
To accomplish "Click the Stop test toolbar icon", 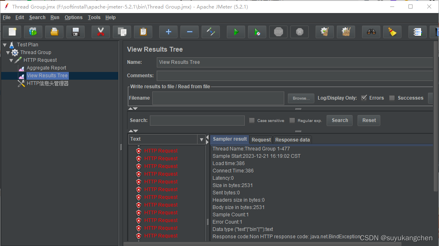I will coord(278,32).
